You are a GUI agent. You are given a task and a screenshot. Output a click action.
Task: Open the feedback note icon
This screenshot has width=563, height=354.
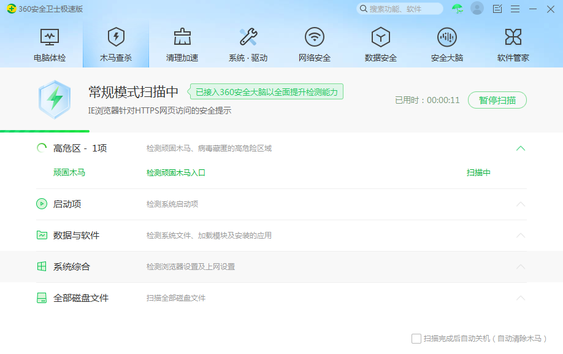coord(497,9)
